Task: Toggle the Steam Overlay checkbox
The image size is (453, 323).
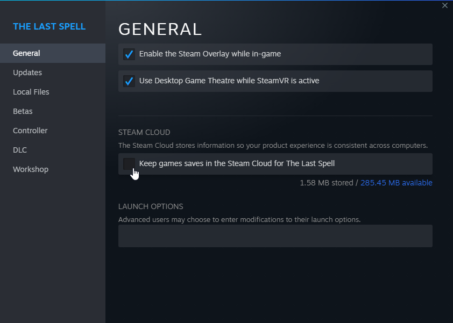Action: coord(129,54)
